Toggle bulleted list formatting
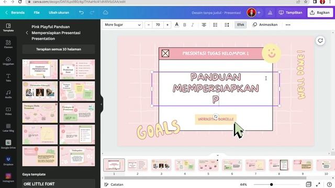This screenshot has width=335, height=188. (215, 25)
